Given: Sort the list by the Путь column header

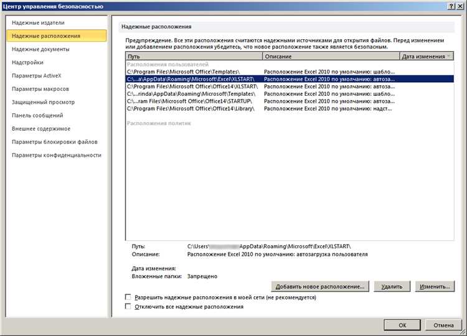Looking at the screenshot, I should (194, 56).
